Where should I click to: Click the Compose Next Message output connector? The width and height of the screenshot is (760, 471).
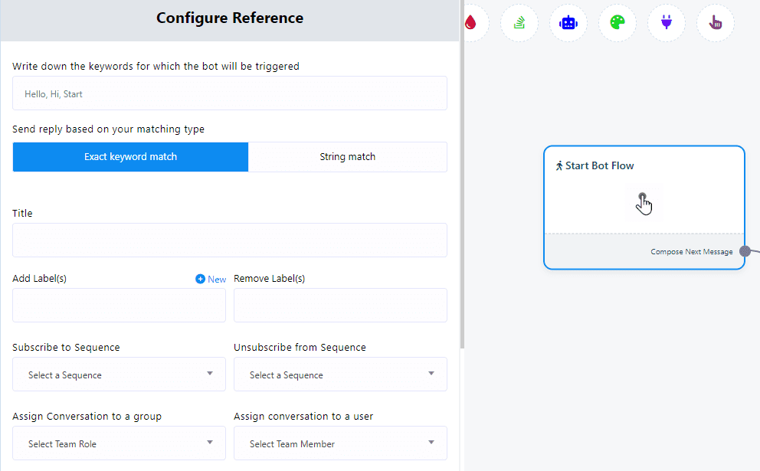tap(745, 251)
